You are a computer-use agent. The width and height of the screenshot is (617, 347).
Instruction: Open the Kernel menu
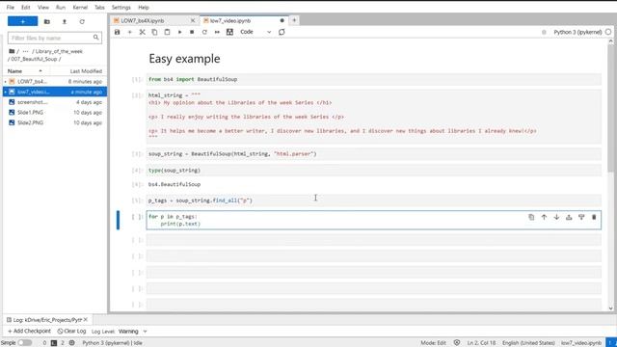tap(80, 7)
